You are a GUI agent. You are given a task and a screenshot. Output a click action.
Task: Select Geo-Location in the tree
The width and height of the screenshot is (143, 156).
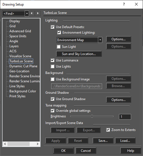[19, 71]
